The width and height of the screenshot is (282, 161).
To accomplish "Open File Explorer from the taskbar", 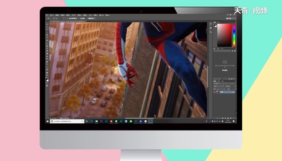I will tap(97, 121).
